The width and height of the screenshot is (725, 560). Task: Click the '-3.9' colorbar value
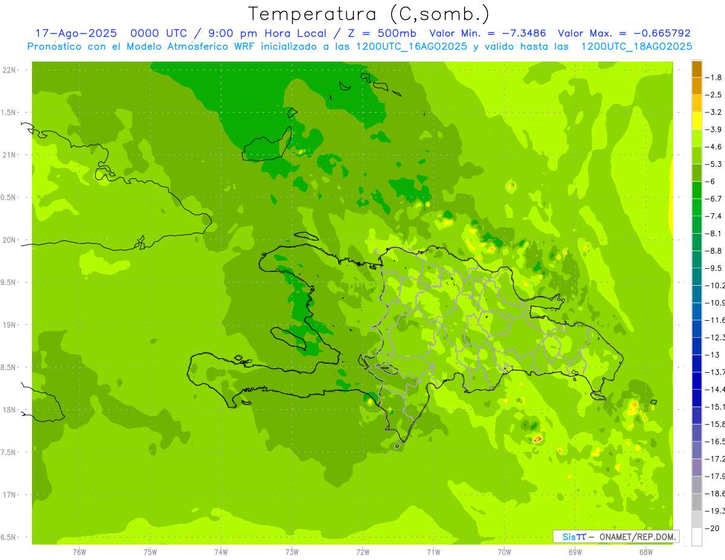[714, 129]
